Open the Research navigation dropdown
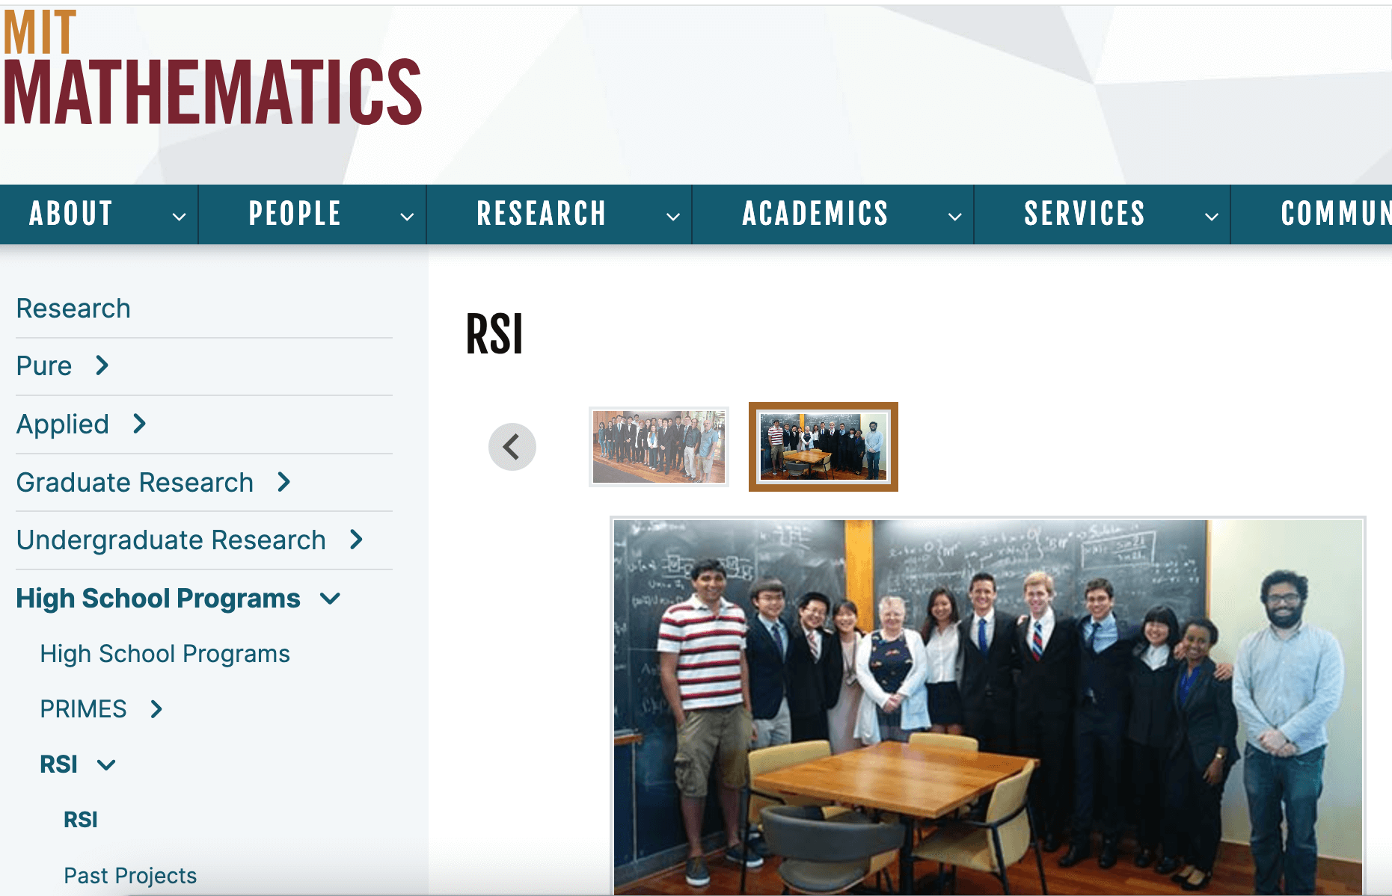 pos(672,216)
